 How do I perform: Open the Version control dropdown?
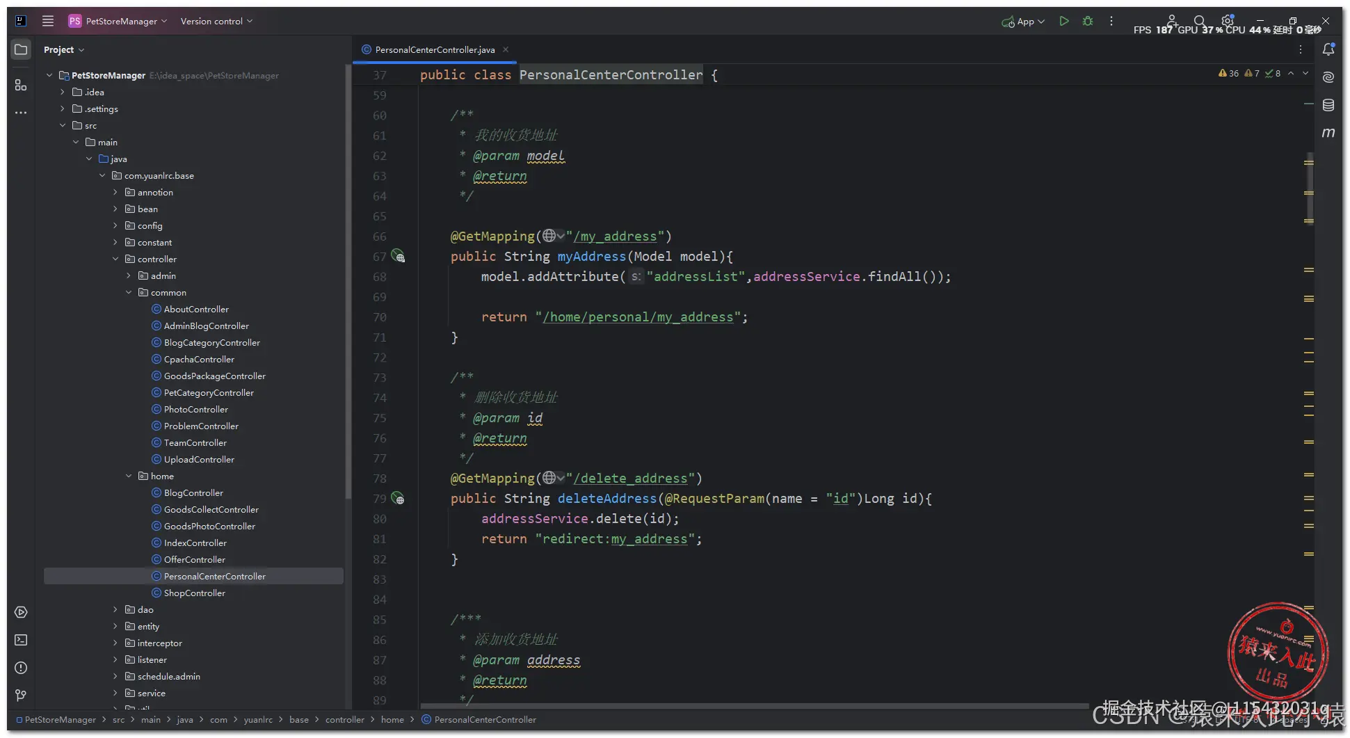[216, 21]
